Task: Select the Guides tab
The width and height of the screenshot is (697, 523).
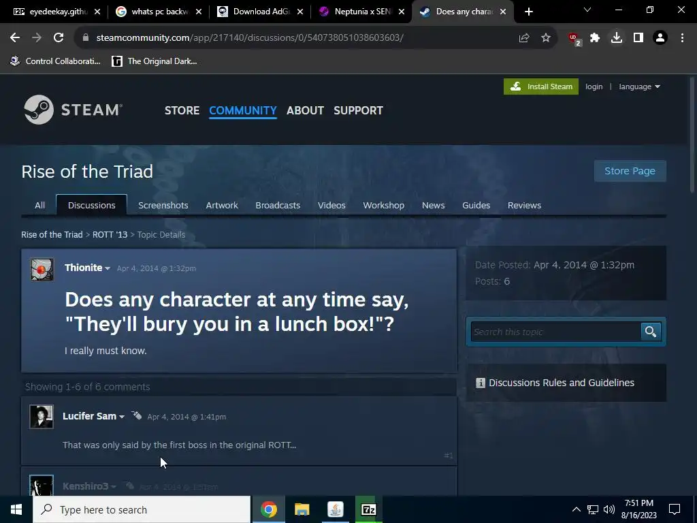Action: [x=476, y=206]
